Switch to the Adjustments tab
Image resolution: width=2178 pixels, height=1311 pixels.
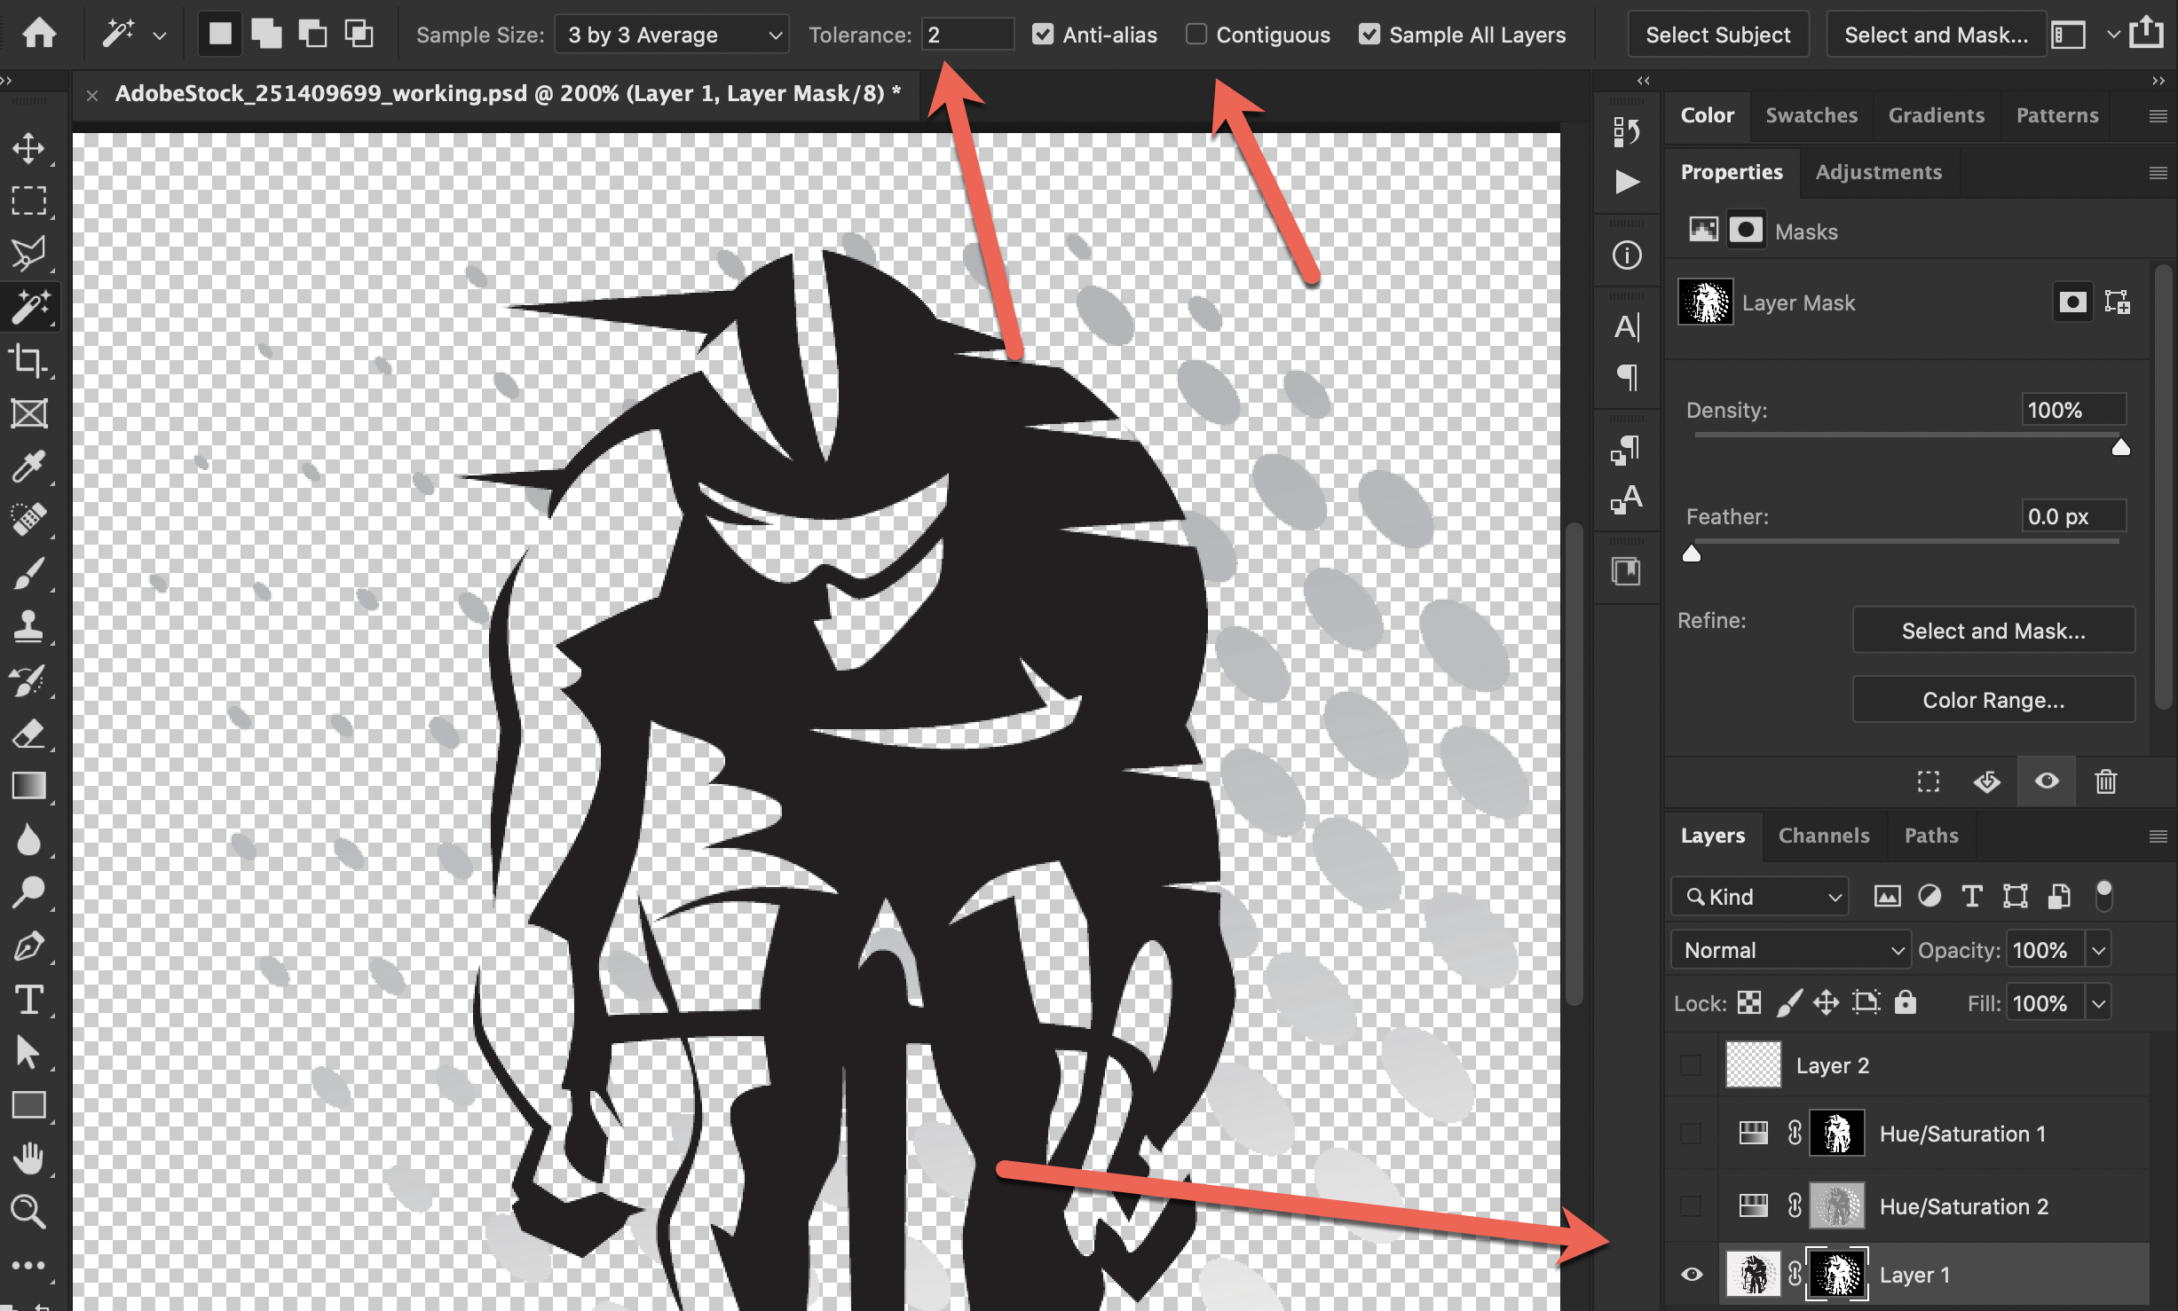1878,172
